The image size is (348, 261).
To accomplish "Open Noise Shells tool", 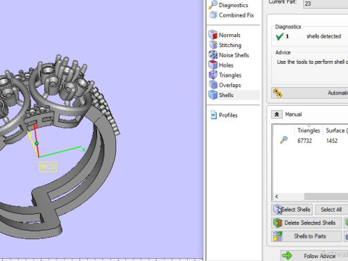I will tap(228, 55).
